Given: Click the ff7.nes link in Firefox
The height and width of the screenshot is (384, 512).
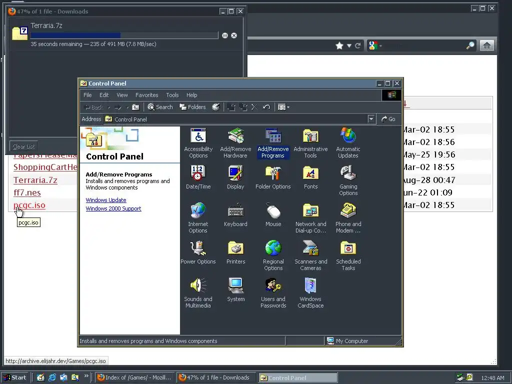Looking at the screenshot, I should (27, 192).
